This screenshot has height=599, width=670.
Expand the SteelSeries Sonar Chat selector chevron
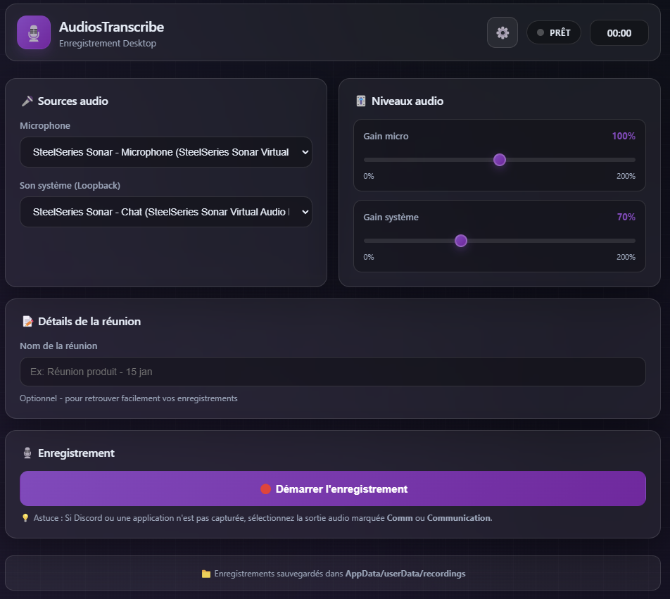click(x=303, y=212)
